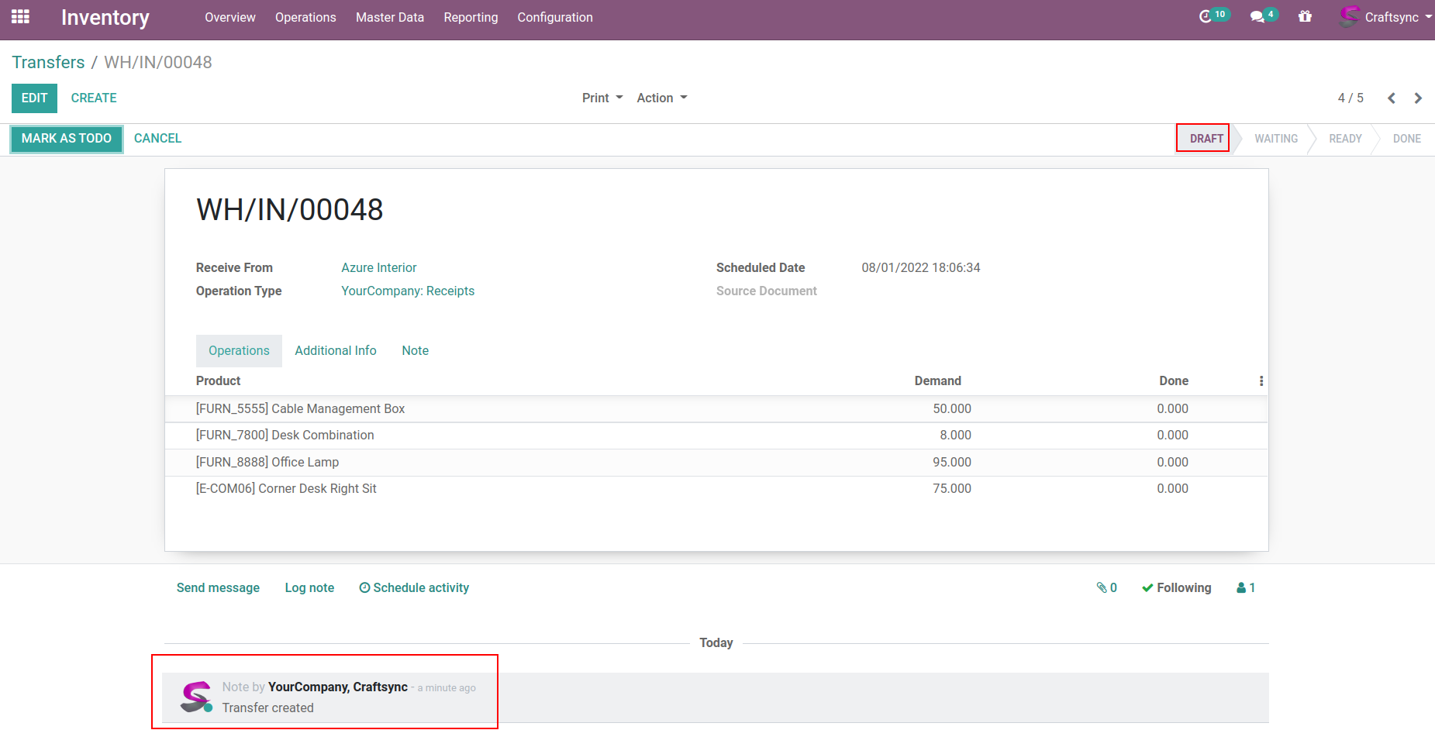Open the Azure Interior partner link
The height and width of the screenshot is (730, 1435).
tap(379, 267)
